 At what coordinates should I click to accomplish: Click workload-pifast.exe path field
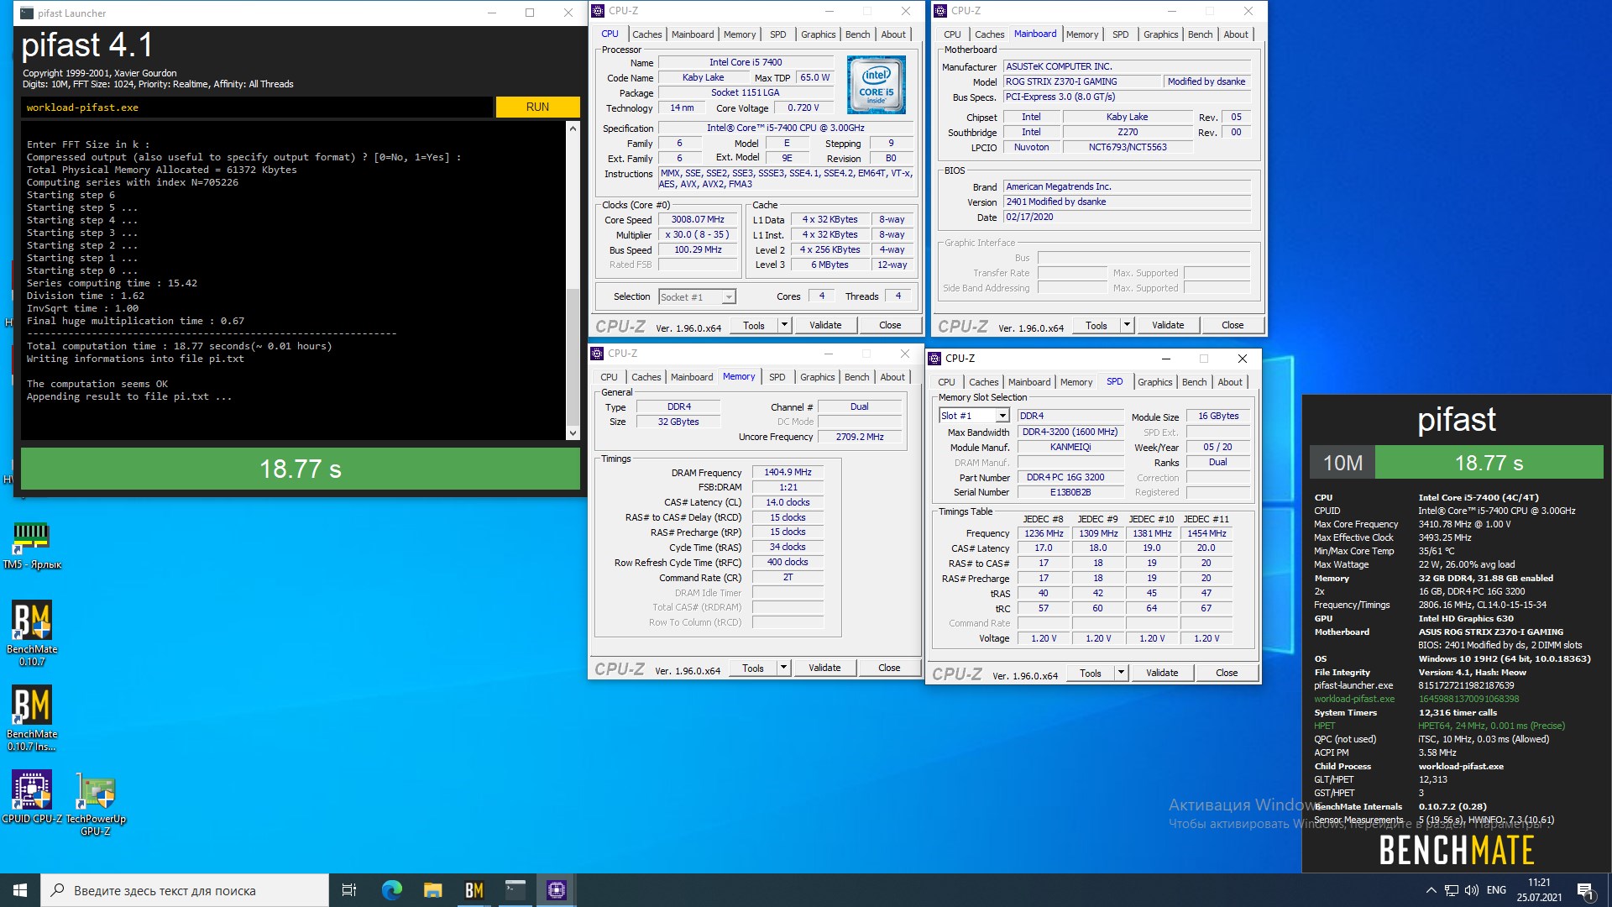tap(257, 107)
